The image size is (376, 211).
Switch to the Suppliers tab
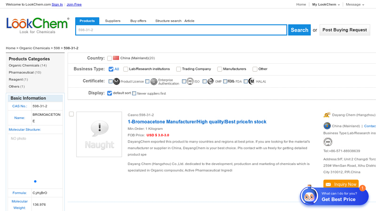point(113,21)
